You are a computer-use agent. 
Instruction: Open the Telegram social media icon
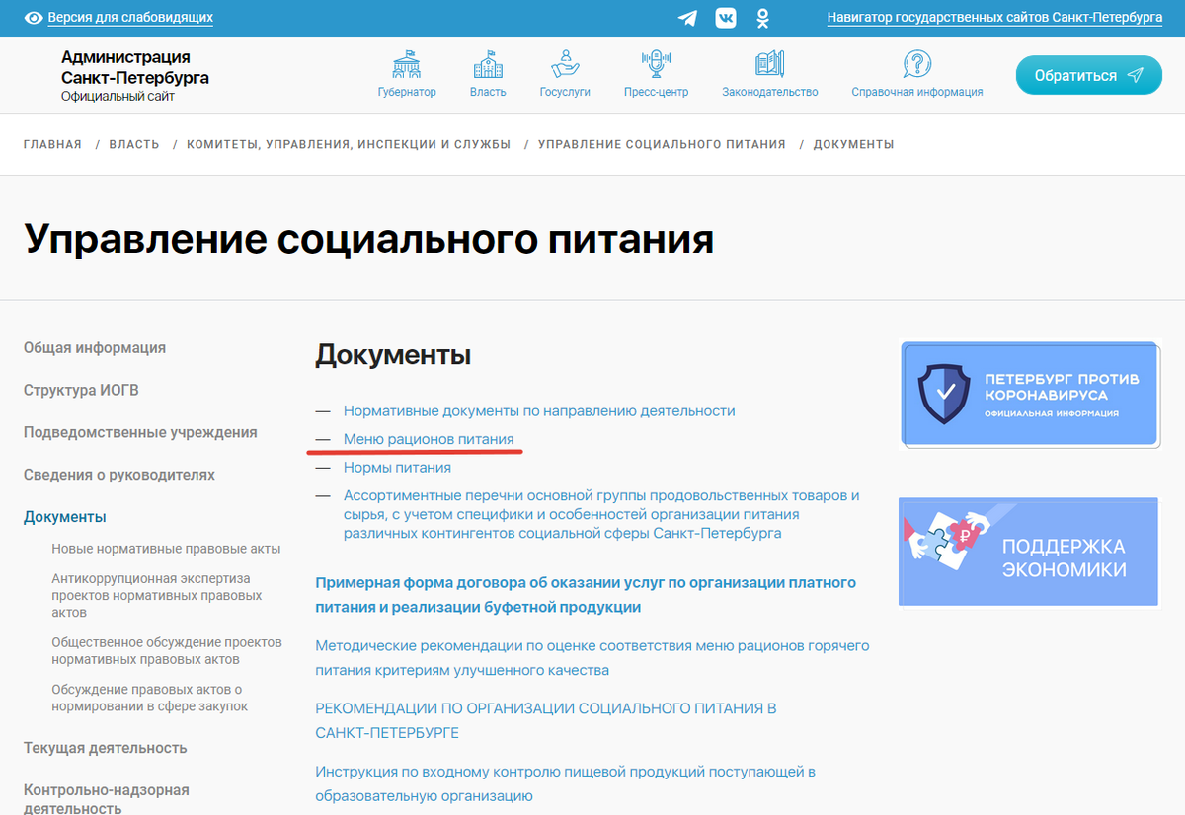point(687,17)
